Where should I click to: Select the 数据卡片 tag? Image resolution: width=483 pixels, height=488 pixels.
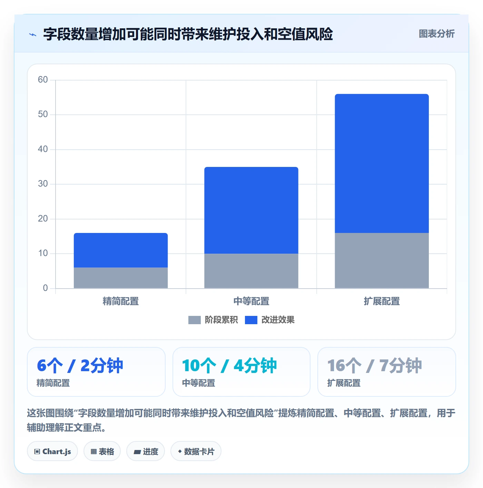pyautogui.click(x=196, y=451)
